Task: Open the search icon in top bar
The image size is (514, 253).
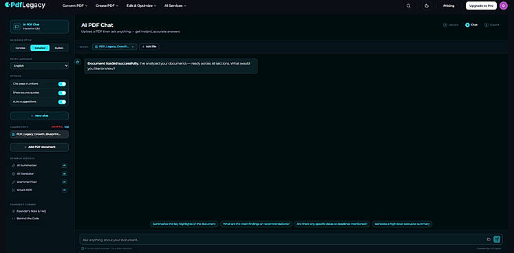Action: point(409,5)
